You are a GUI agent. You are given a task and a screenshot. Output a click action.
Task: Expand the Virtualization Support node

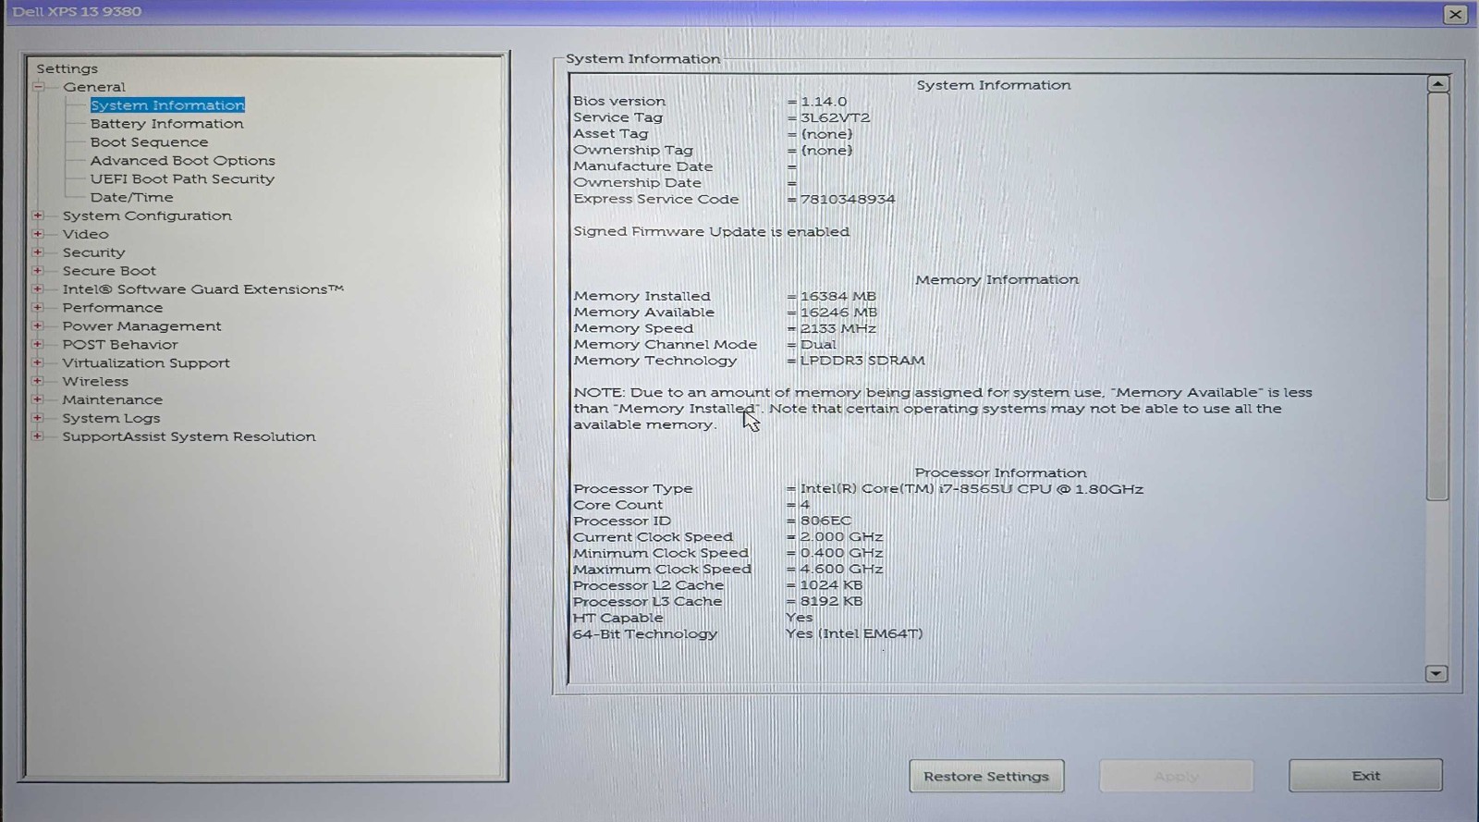[x=38, y=362]
